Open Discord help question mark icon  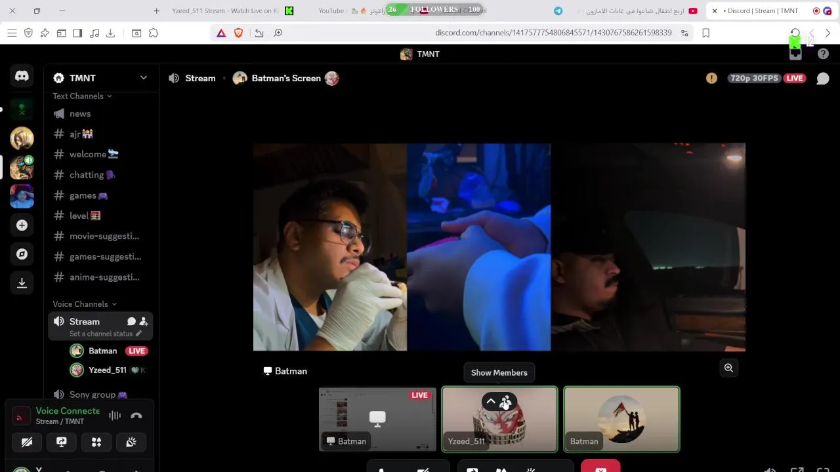click(823, 54)
